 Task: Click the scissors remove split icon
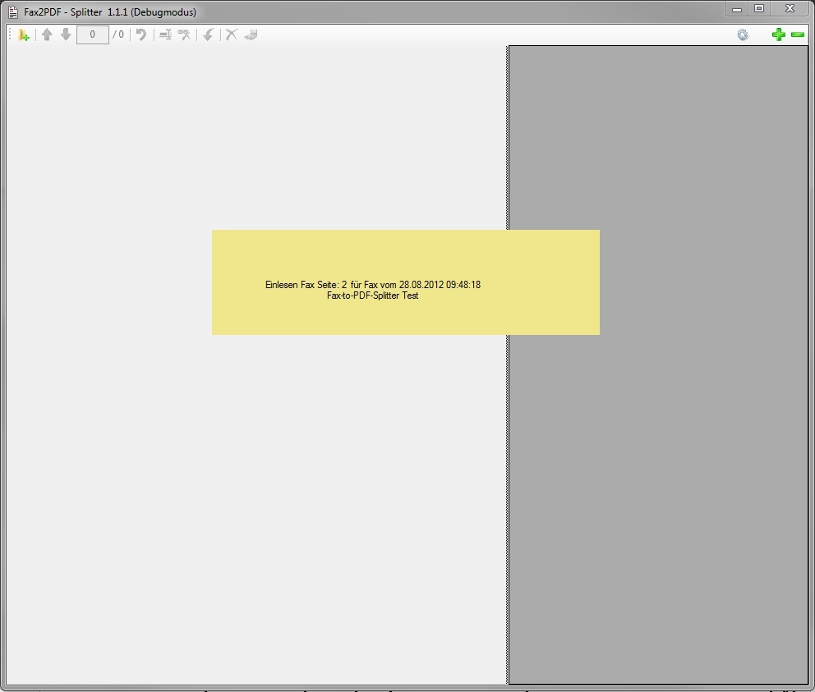pos(184,34)
